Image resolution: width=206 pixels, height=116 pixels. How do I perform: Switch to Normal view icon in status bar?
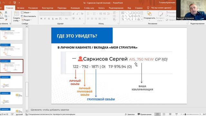[x=157, y=114]
